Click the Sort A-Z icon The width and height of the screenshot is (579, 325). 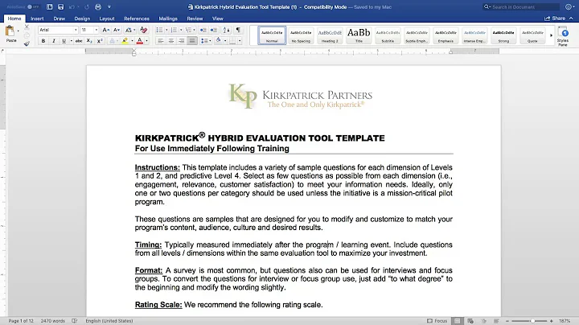pyautogui.click(x=226, y=30)
